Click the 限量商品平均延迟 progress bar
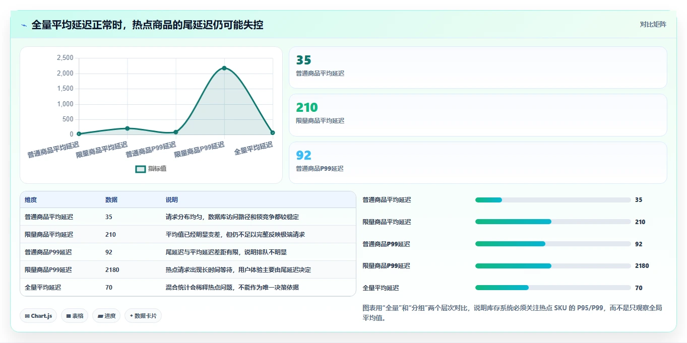 point(553,222)
